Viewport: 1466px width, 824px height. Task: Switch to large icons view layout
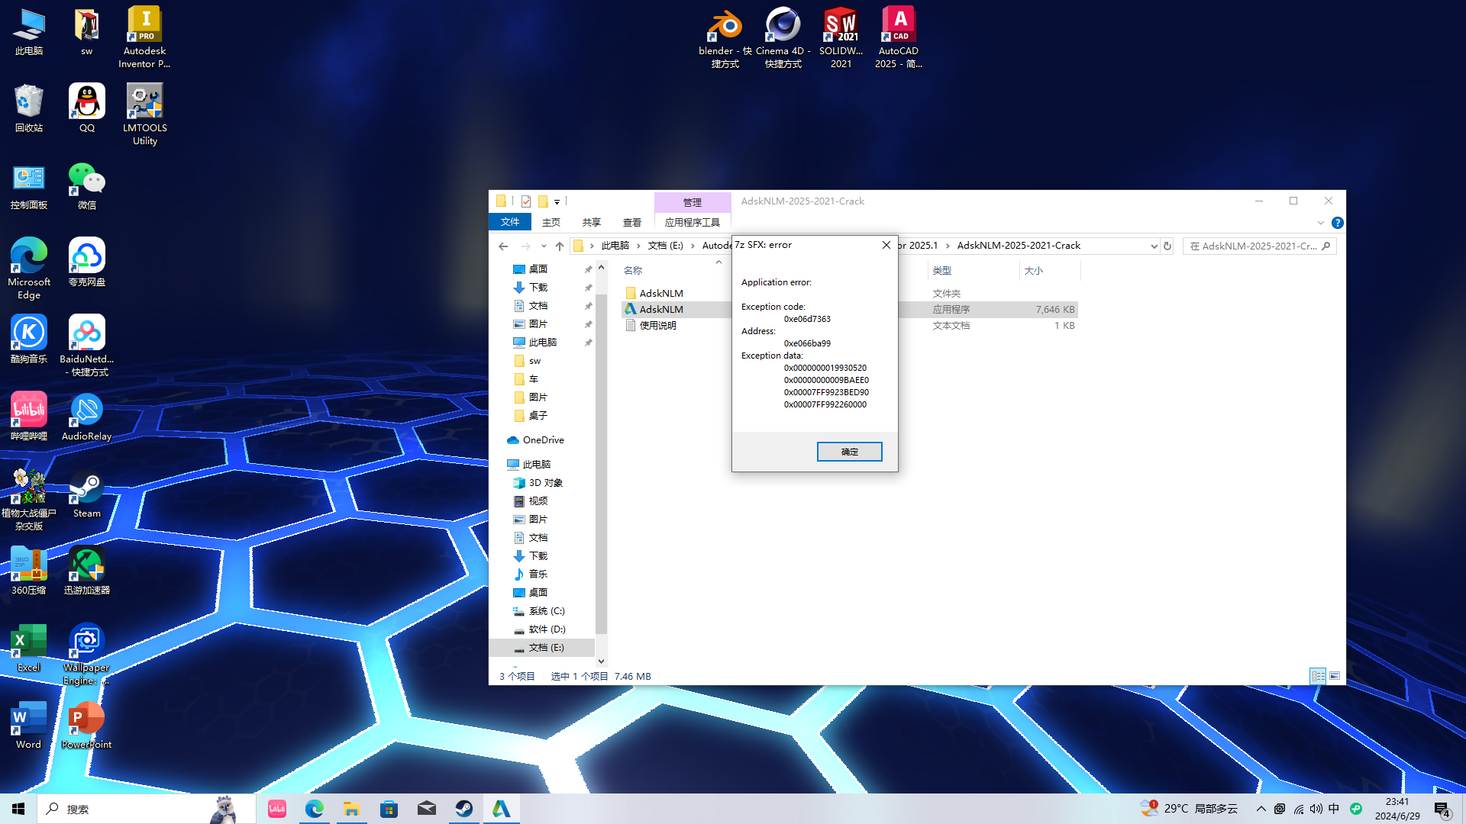pos(1335,676)
